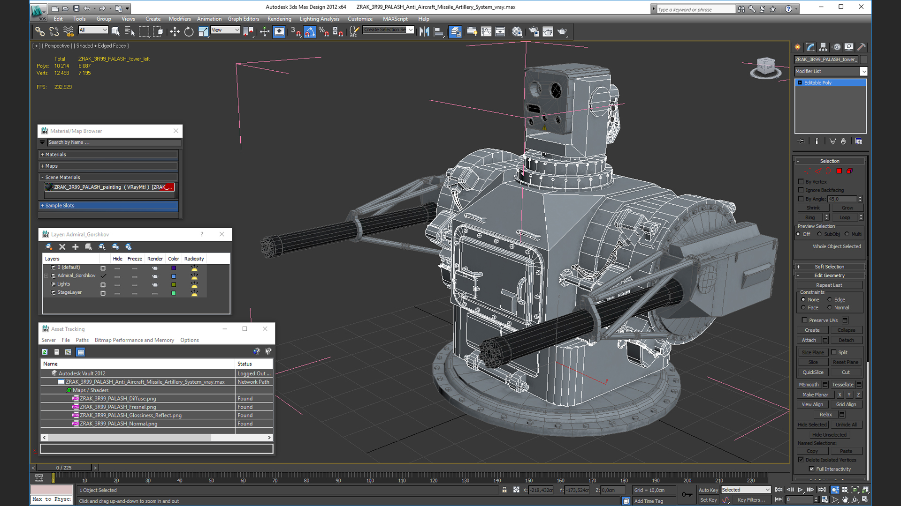Click the Pin Stack icon
Viewport: 901px width, 506px height.
click(x=802, y=141)
